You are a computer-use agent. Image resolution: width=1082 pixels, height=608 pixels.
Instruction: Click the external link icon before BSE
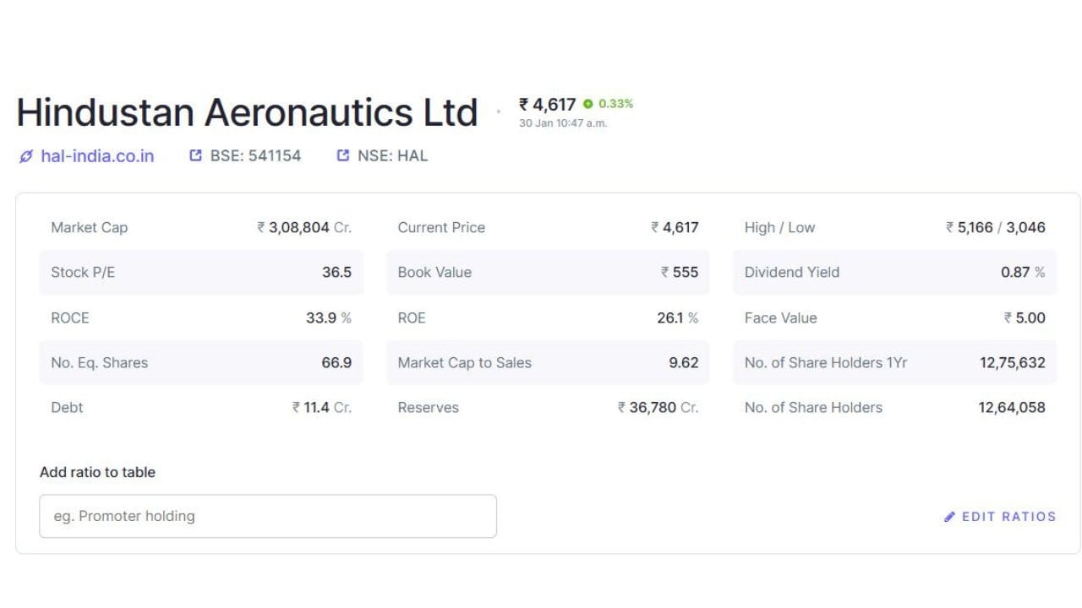tap(195, 155)
